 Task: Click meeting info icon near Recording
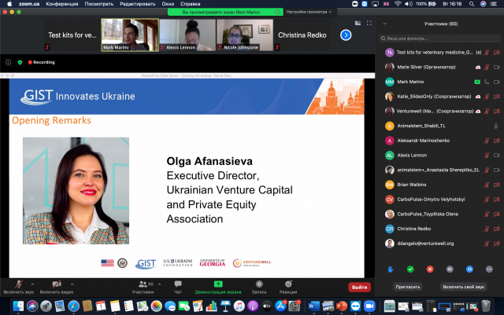coord(9,62)
